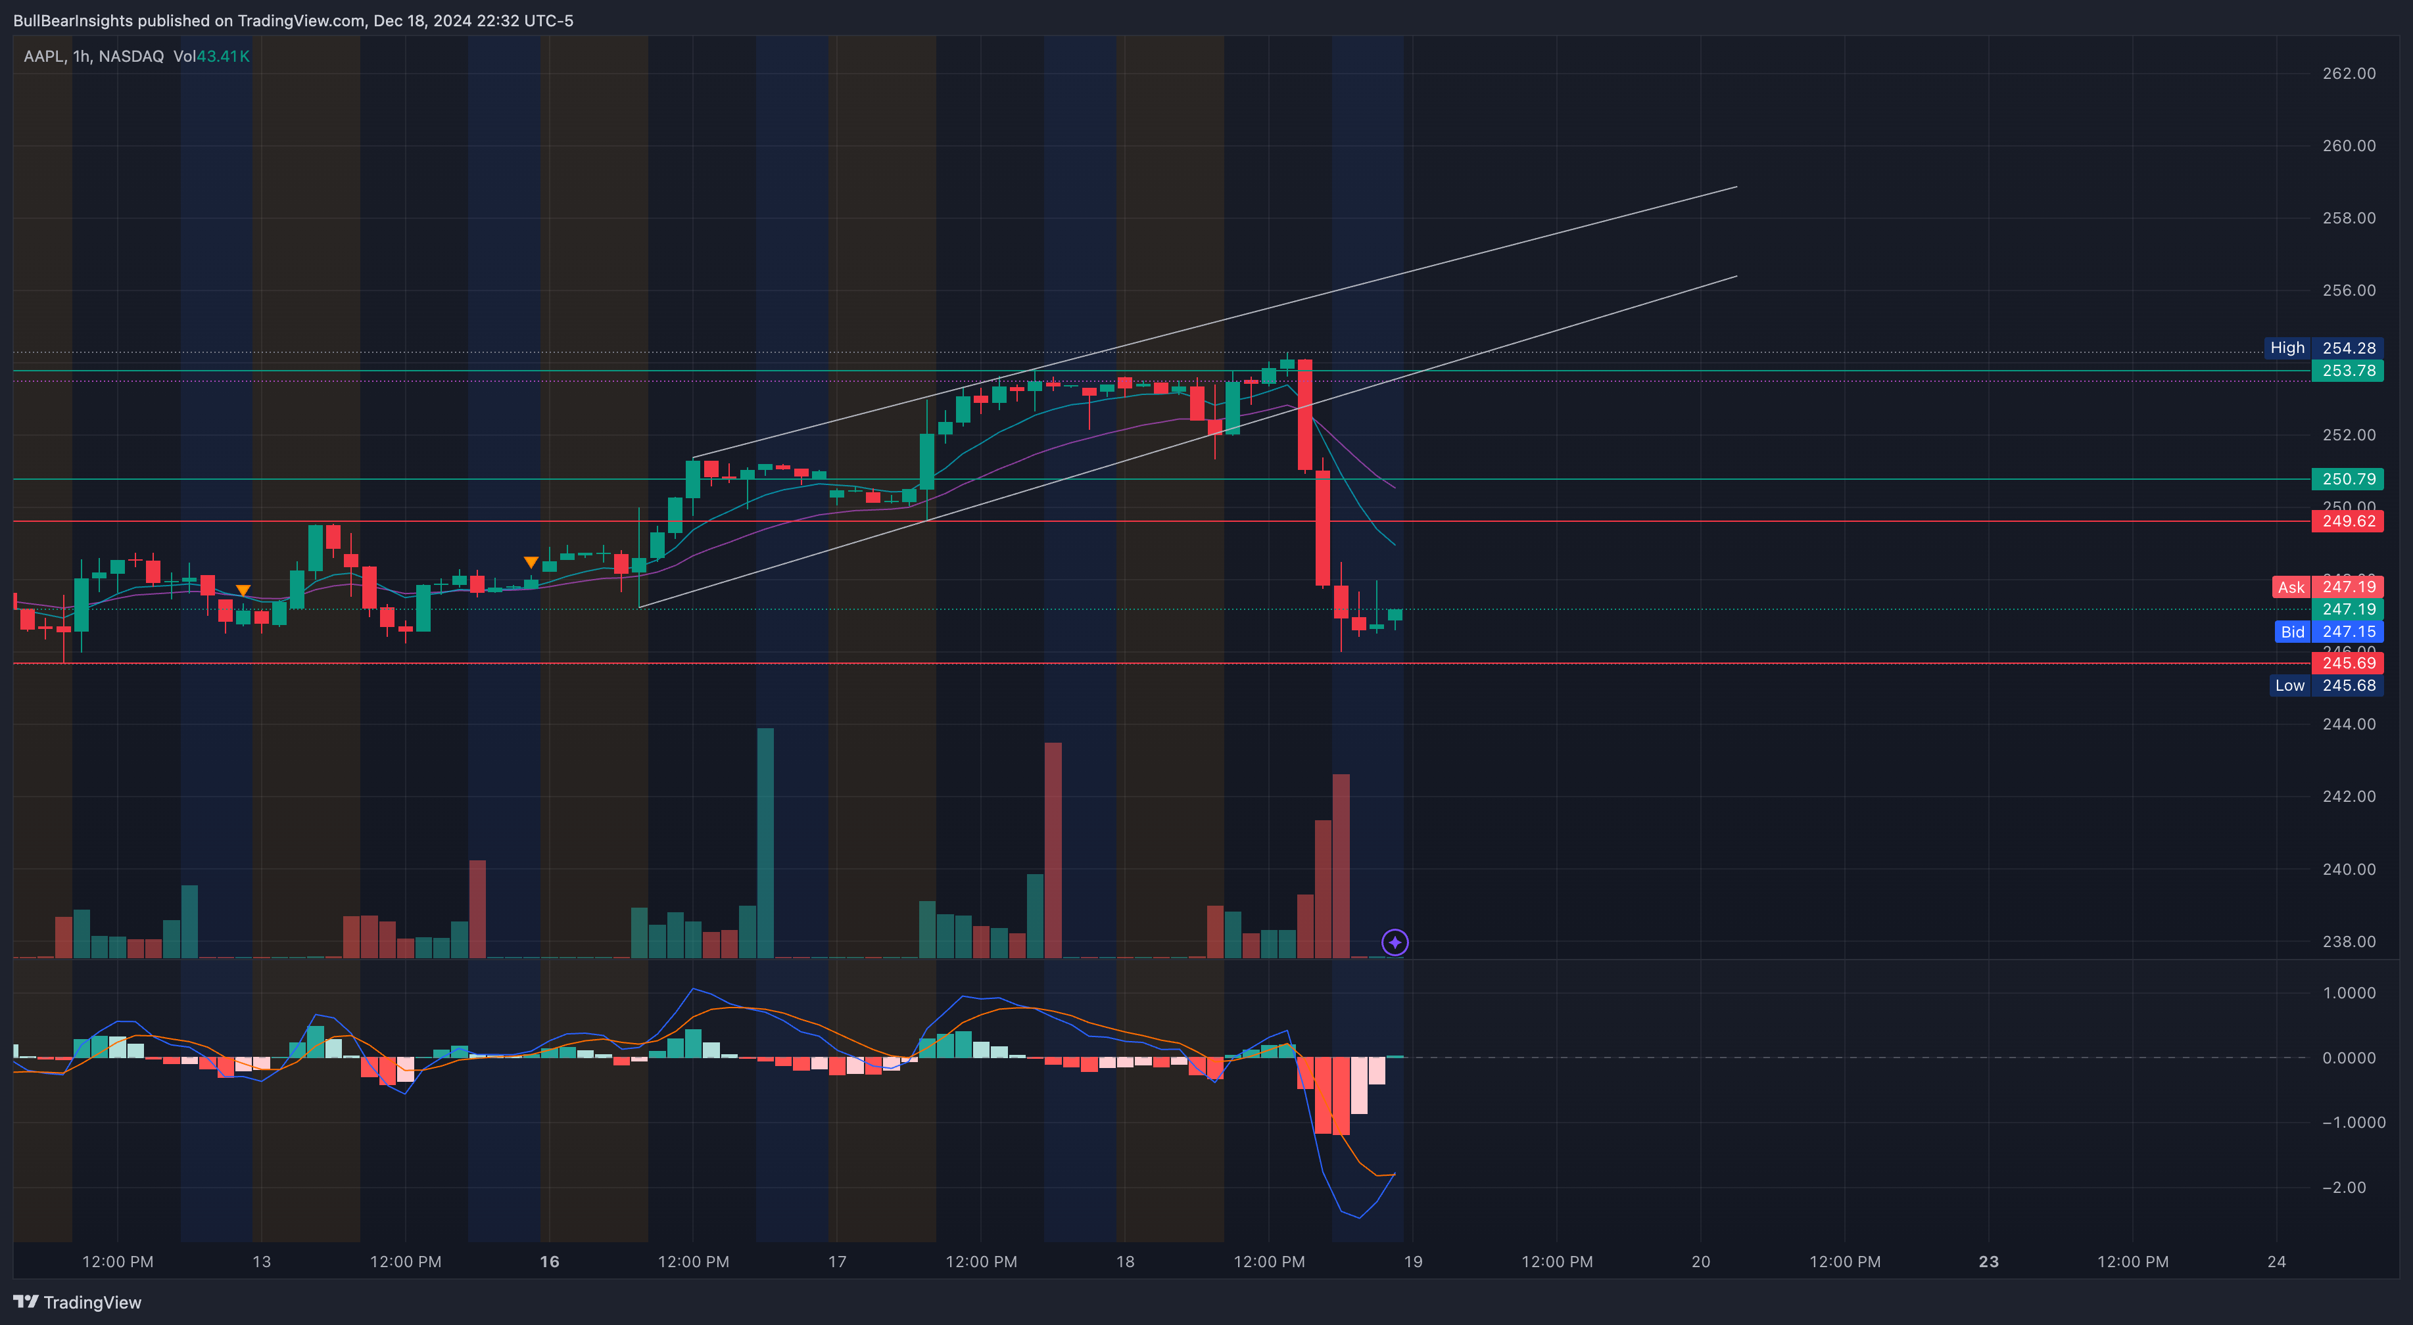The image size is (2413, 1325).
Task: Click date 18 on the time axis
Action: 1125,1263
